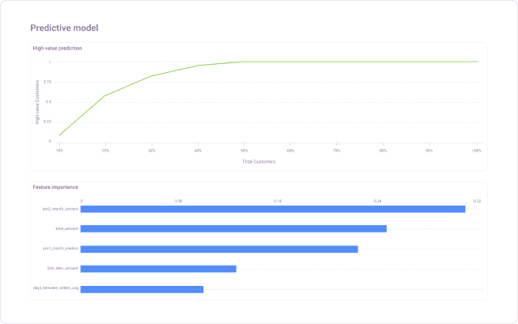The width and height of the screenshot is (518, 324).
Task: Click the 0.32 tick on importance axis
Action: tap(477, 200)
